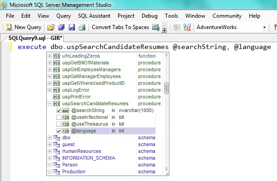This screenshot has width=277, height=181.
Task: Open file using the folder icon
Action: pyautogui.click(x=51, y=27)
